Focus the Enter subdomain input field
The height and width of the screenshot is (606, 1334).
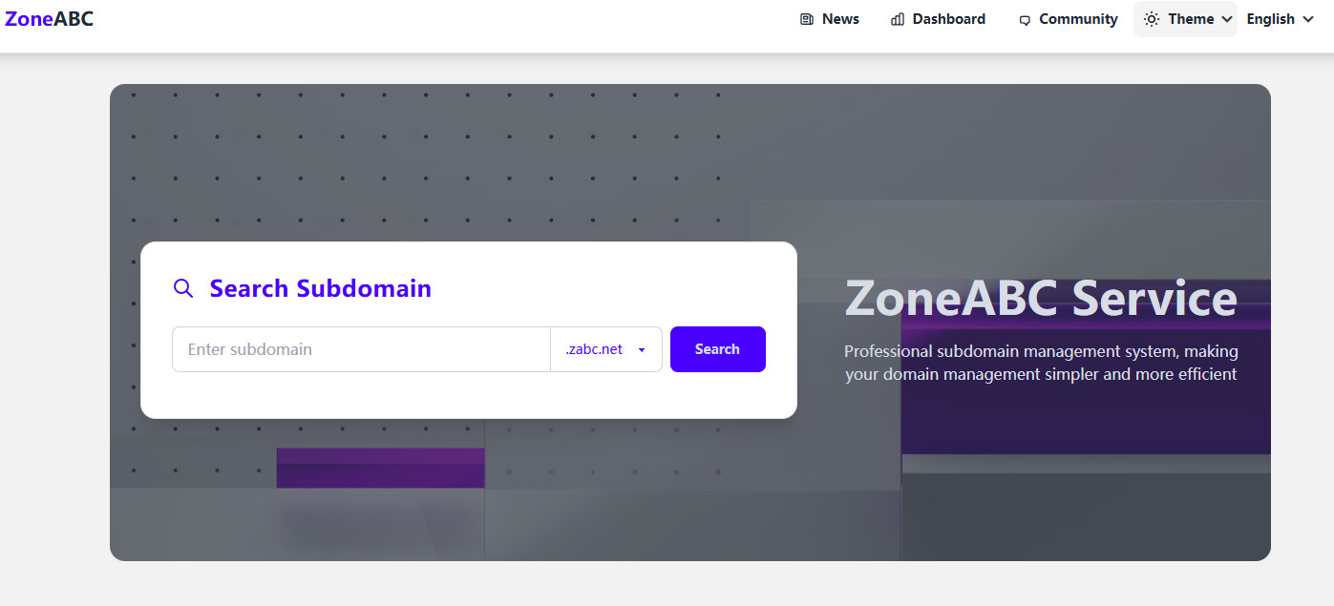coord(361,349)
